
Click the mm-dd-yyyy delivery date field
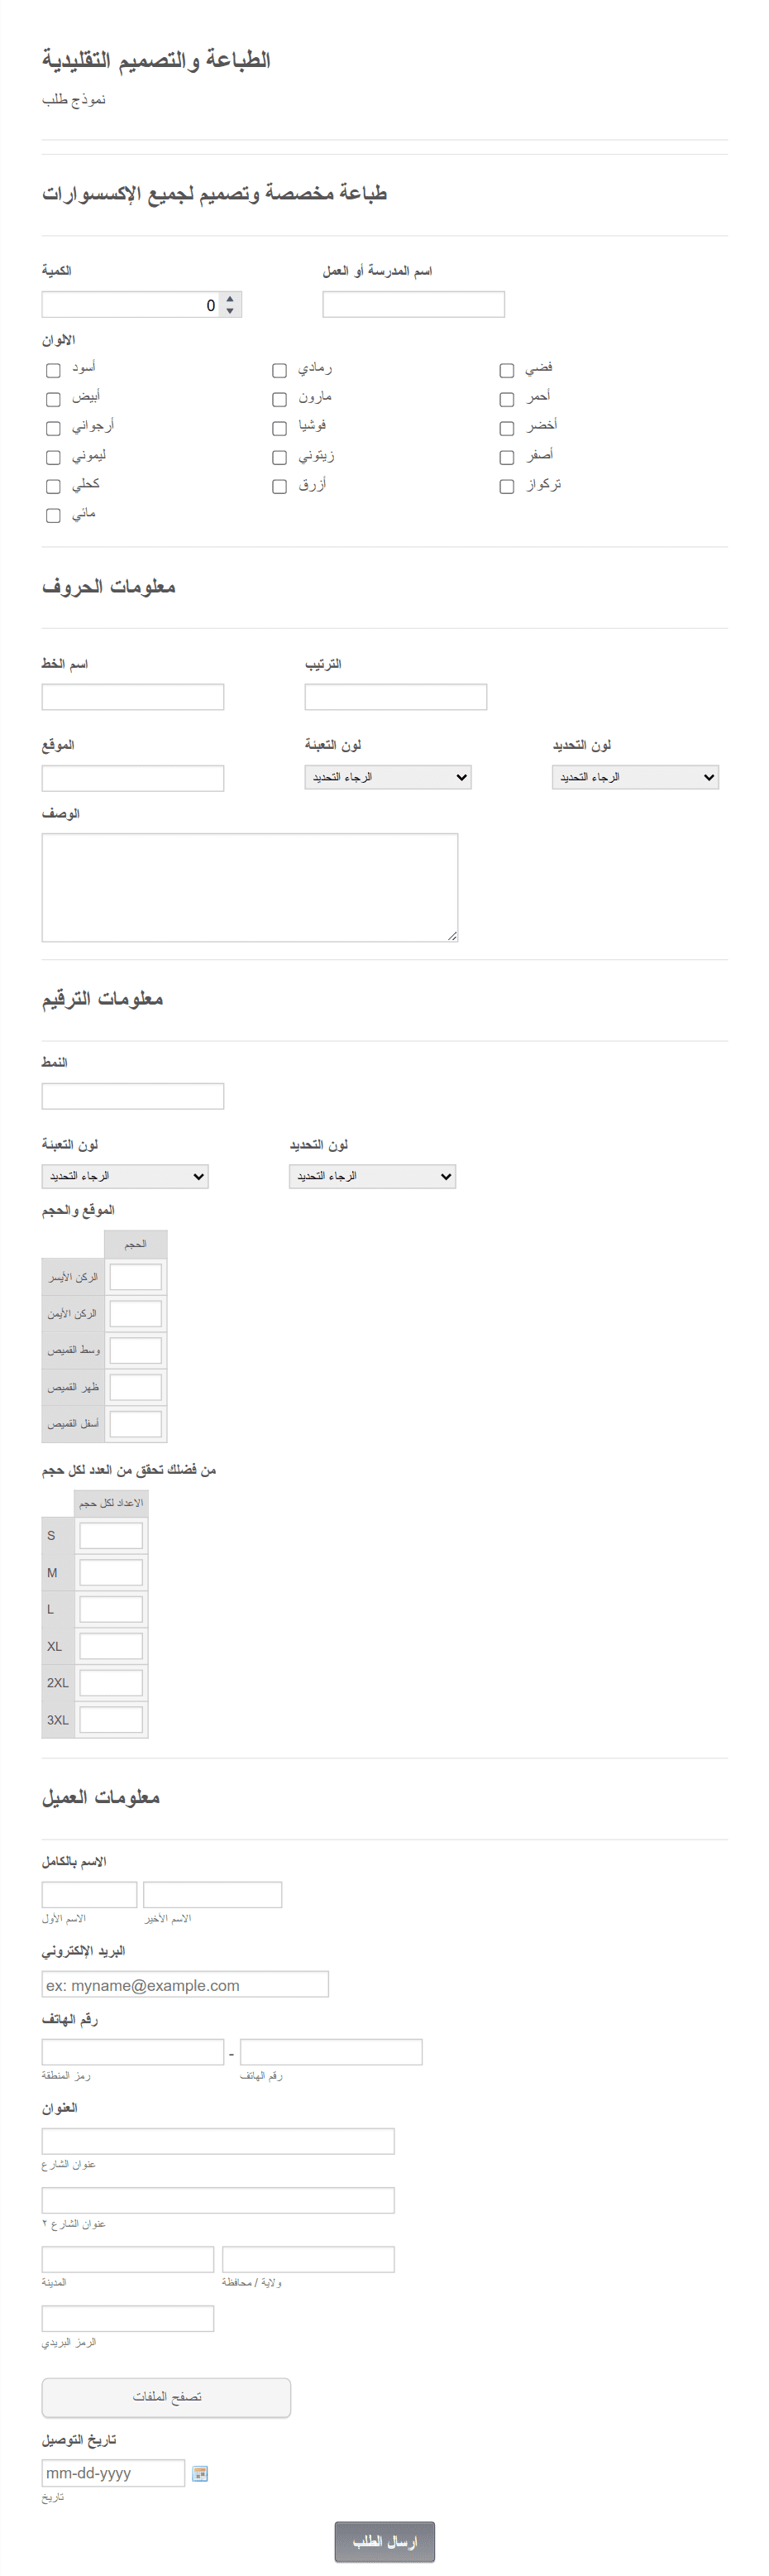coord(112,2472)
